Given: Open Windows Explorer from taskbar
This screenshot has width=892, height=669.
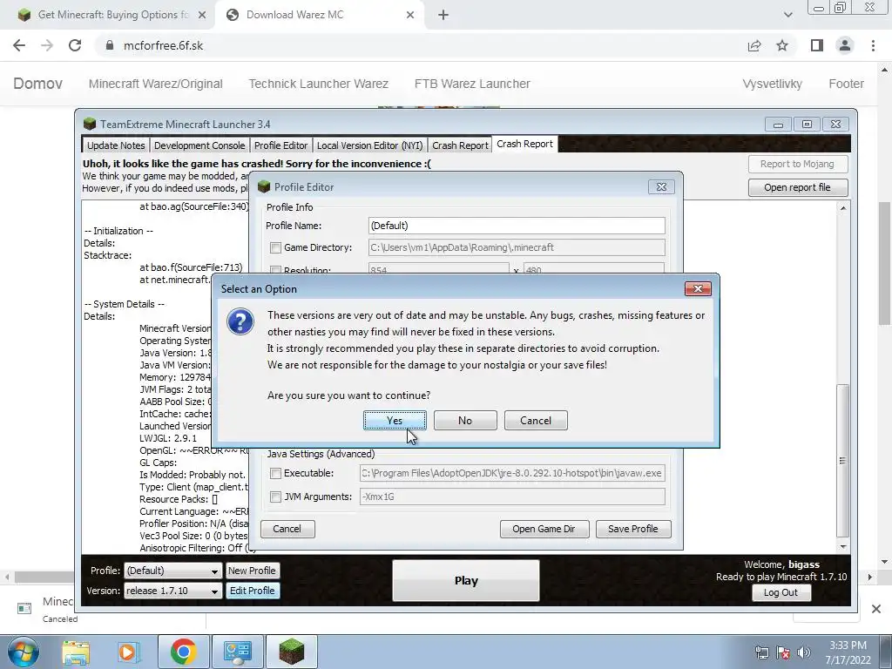Looking at the screenshot, I should [76, 652].
